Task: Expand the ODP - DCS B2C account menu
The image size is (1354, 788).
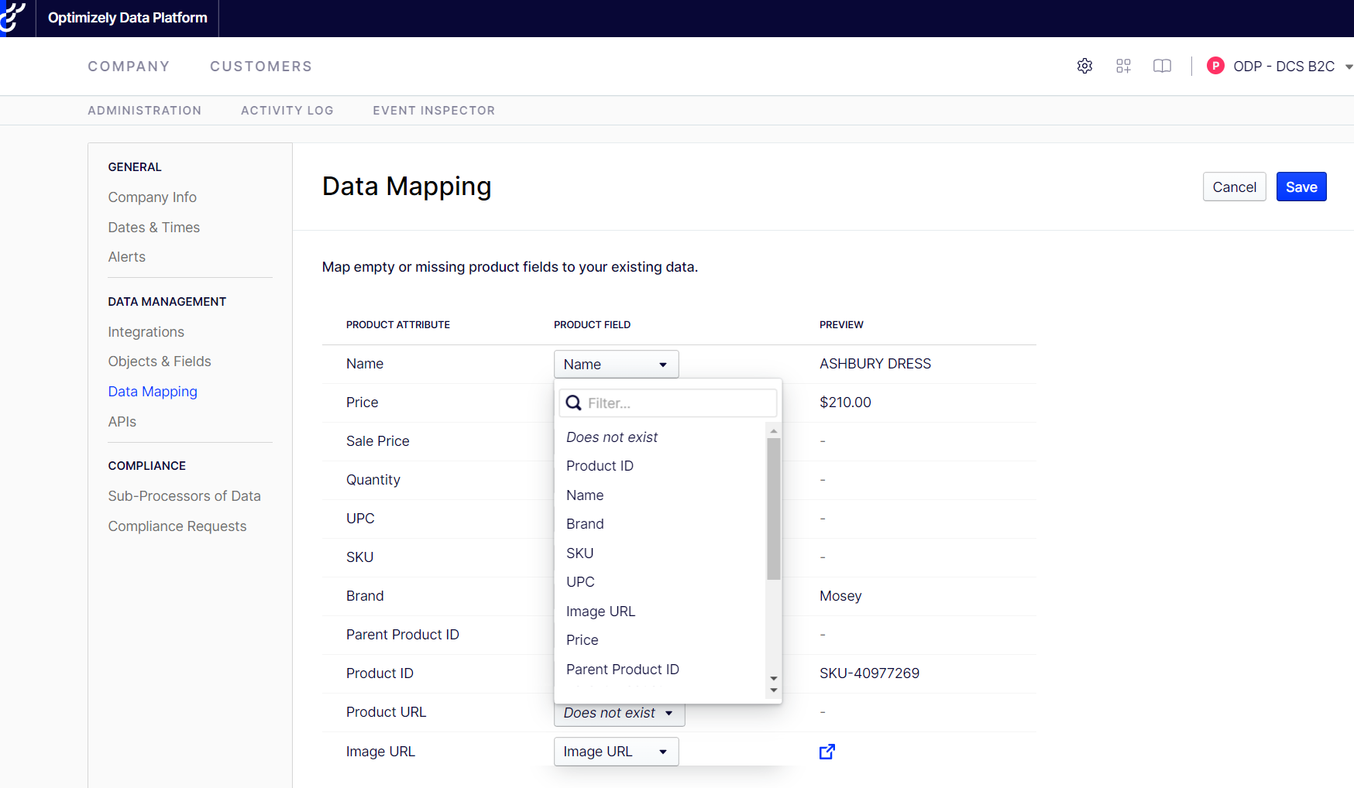Action: click(x=1348, y=67)
